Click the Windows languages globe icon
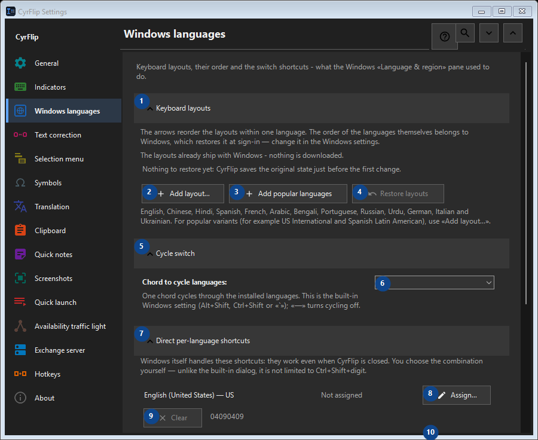This screenshot has width=538, height=440. [20, 111]
